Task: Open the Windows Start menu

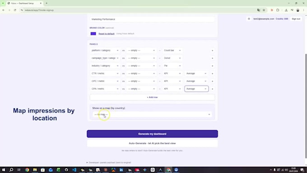Action: tap(4, 170)
